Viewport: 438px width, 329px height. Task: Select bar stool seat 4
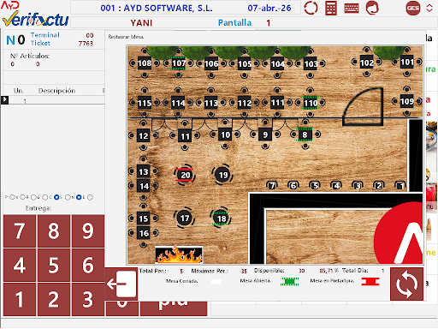click(336, 186)
